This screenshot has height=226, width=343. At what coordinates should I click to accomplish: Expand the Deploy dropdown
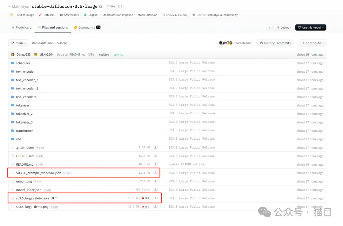[x=284, y=28]
